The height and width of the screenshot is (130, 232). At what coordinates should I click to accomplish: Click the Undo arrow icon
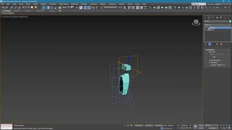pyautogui.click(x=3, y=8)
